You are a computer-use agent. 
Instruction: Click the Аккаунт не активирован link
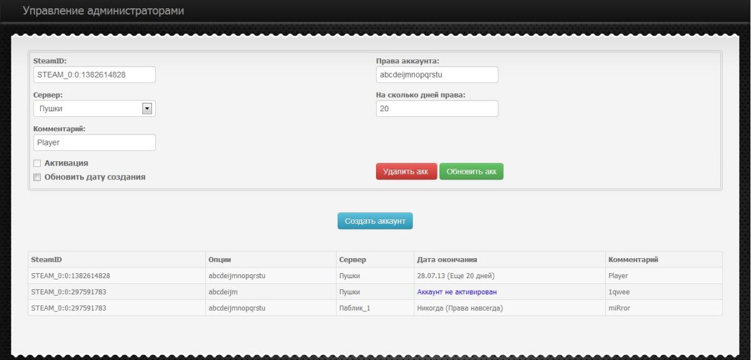tap(457, 292)
